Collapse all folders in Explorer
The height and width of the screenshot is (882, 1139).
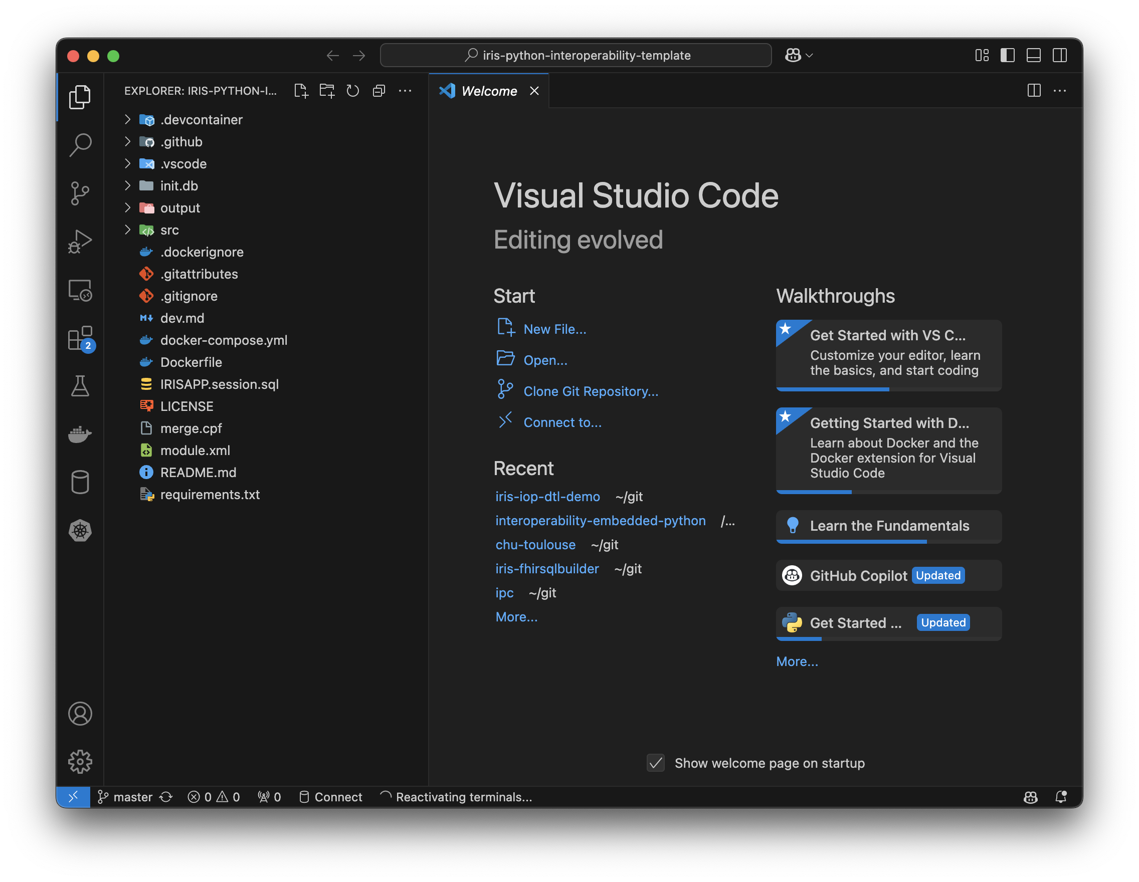[x=379, y=91]
